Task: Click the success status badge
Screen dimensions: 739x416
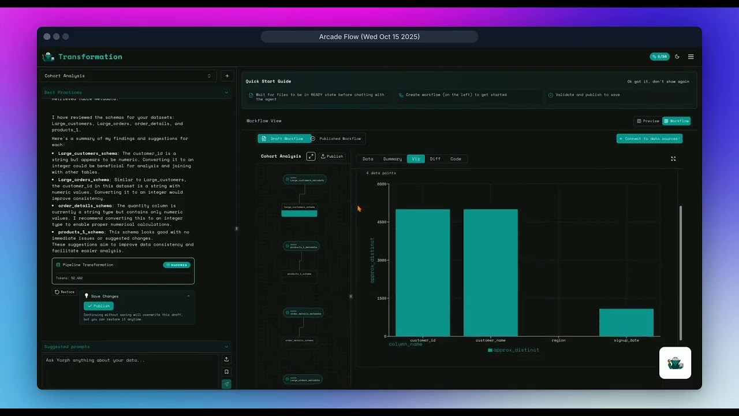Action: 177,265
